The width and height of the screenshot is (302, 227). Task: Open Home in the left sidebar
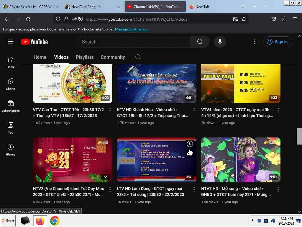coord(11,63)
